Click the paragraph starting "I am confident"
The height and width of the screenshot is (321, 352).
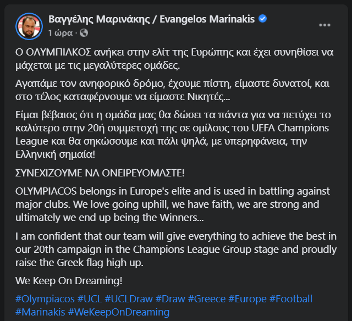[176, 250]
